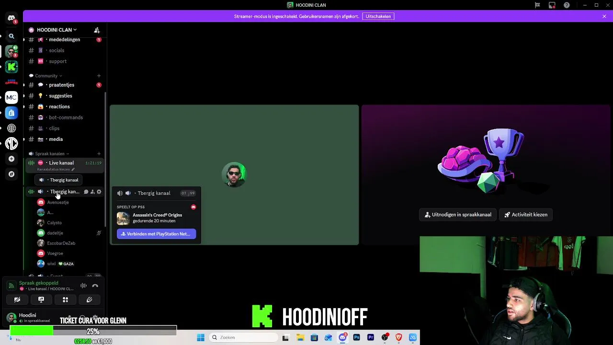This screenshot has width=613, height=345.
Task: Open the praatentjes channel
Action: click(x=65, y=85)
